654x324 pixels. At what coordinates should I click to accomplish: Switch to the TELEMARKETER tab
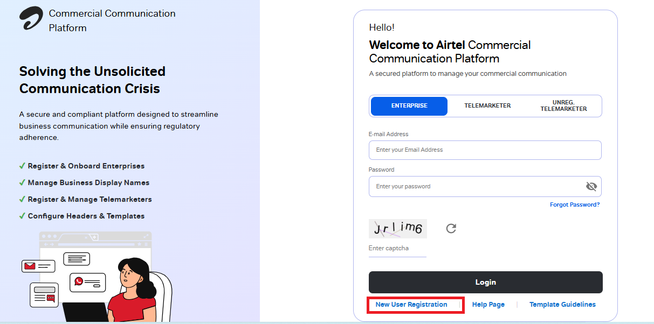pyautogui.click(x=487, y=105)
